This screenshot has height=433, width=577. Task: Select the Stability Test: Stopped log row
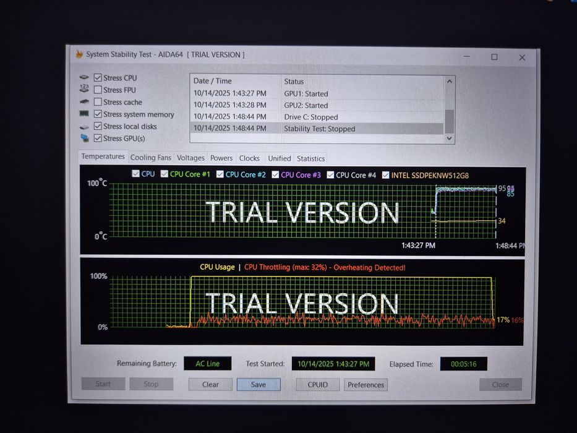click(317, 129)
